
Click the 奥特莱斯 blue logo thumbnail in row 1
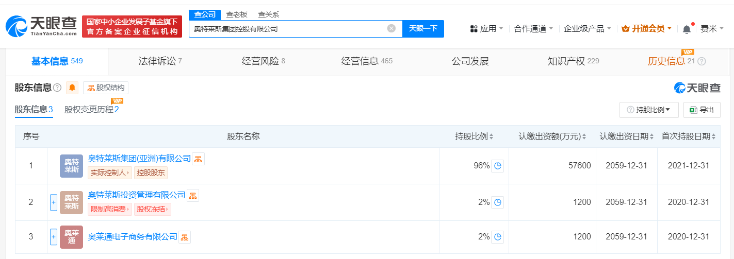coord(71,166)
